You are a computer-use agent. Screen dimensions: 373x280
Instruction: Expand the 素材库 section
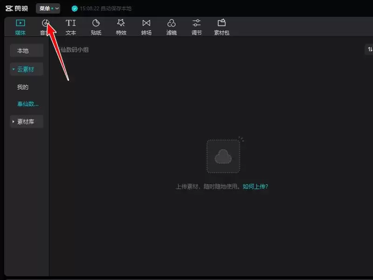27,122
